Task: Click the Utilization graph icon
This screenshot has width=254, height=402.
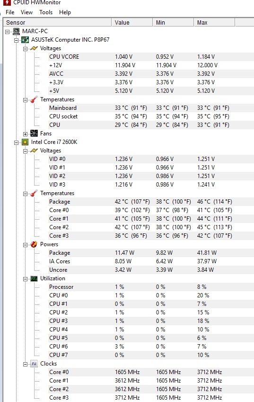Action: pyautogui.click(x=34, y=278)
